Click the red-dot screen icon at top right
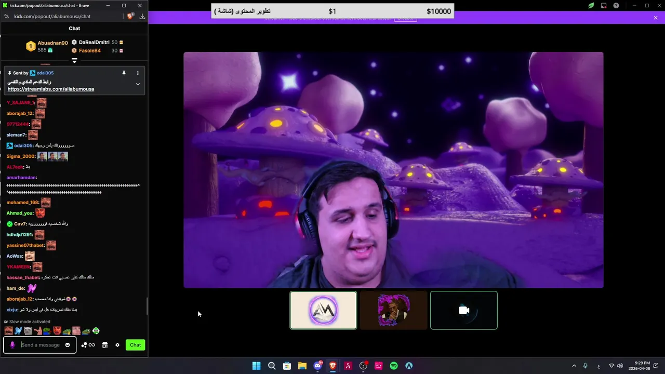The image size is (665, 374). pos(604,6)
